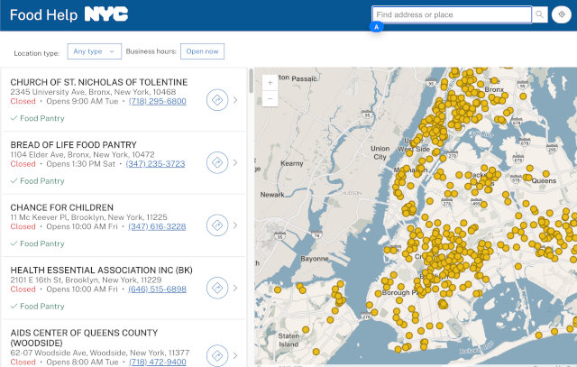This screenshot has height=367, width=577.
Task: Click the Food Help NYC logo
Action: (69, 14)
